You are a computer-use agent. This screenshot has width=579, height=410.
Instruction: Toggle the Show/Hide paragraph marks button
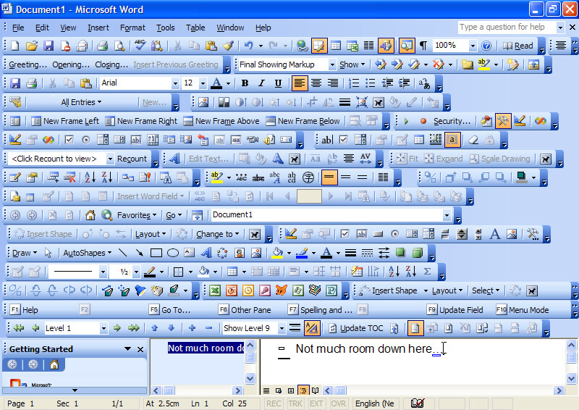click(423, 46)
